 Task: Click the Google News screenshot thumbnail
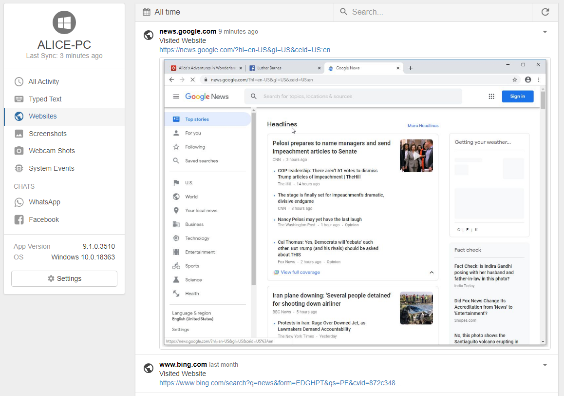click(355, 203)
